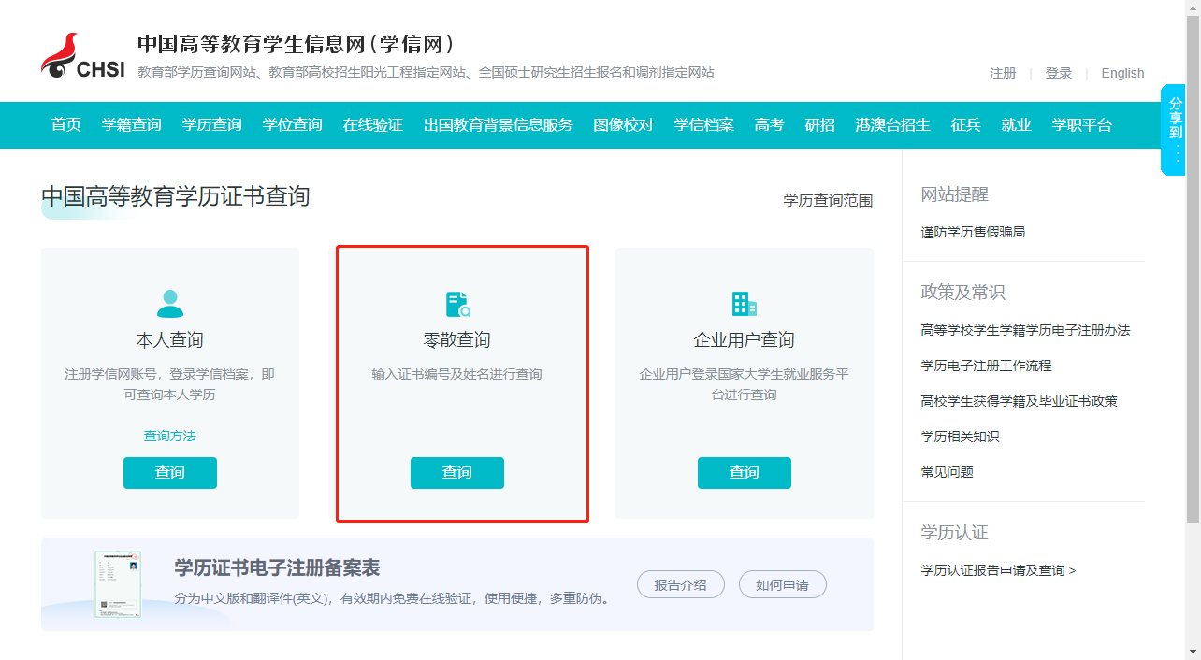Open the 首页 nav item
Image resolution: width=1201 pixels, height=660 pixels.
[66, 125]
